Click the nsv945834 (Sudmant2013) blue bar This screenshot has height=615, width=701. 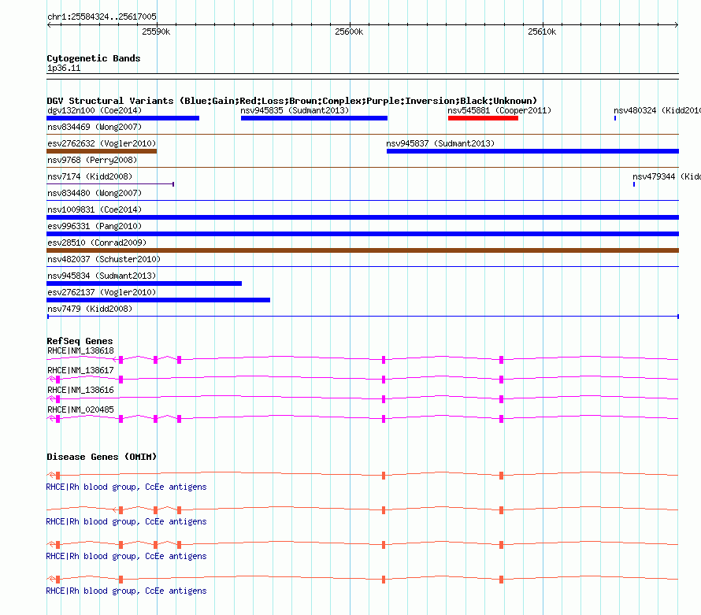pos(144,283)
